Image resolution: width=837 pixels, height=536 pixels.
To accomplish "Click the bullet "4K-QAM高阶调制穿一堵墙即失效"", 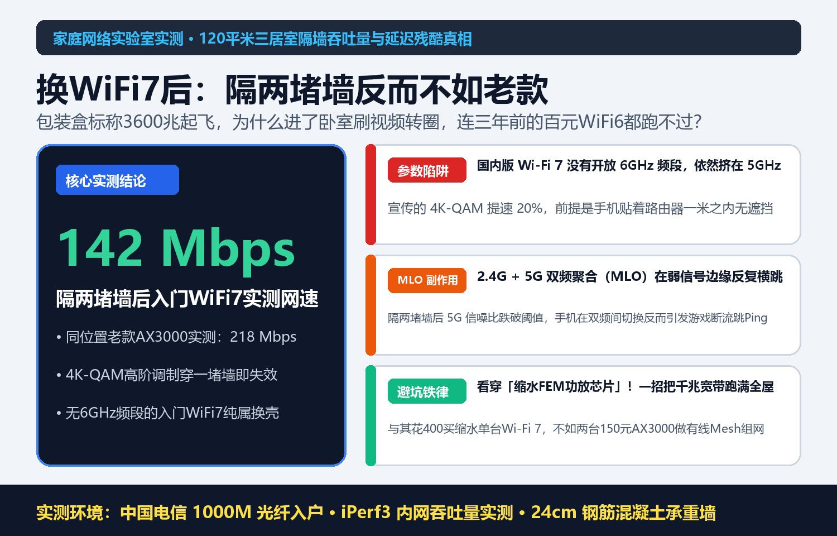I will (167, 375).
